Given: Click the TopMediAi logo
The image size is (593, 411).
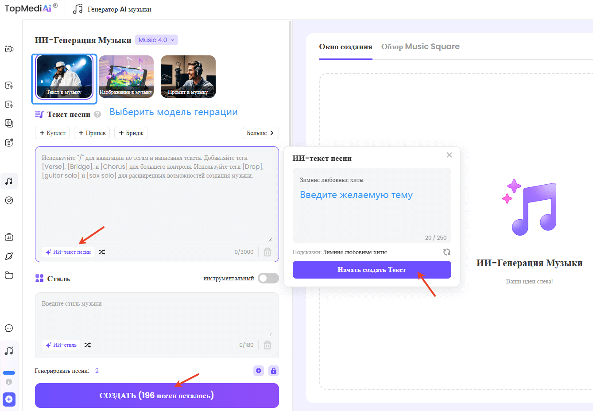Looking at the screenshot, I should click(31, 8).
